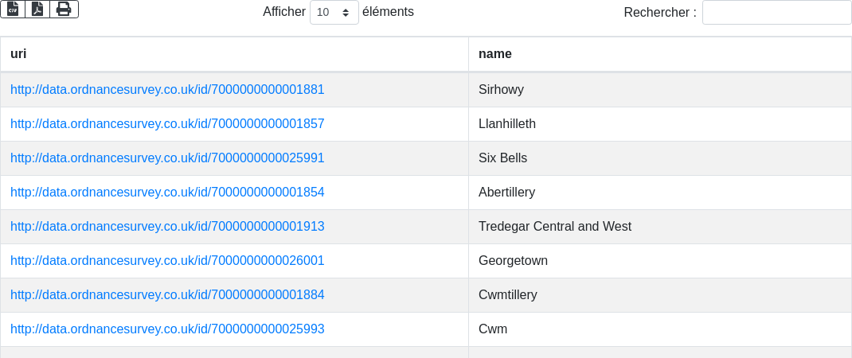Sort table by uri column header
Image resolution: width=852 pixels, height=358 pixels.
pyautogui.click(x=234, y=54)
